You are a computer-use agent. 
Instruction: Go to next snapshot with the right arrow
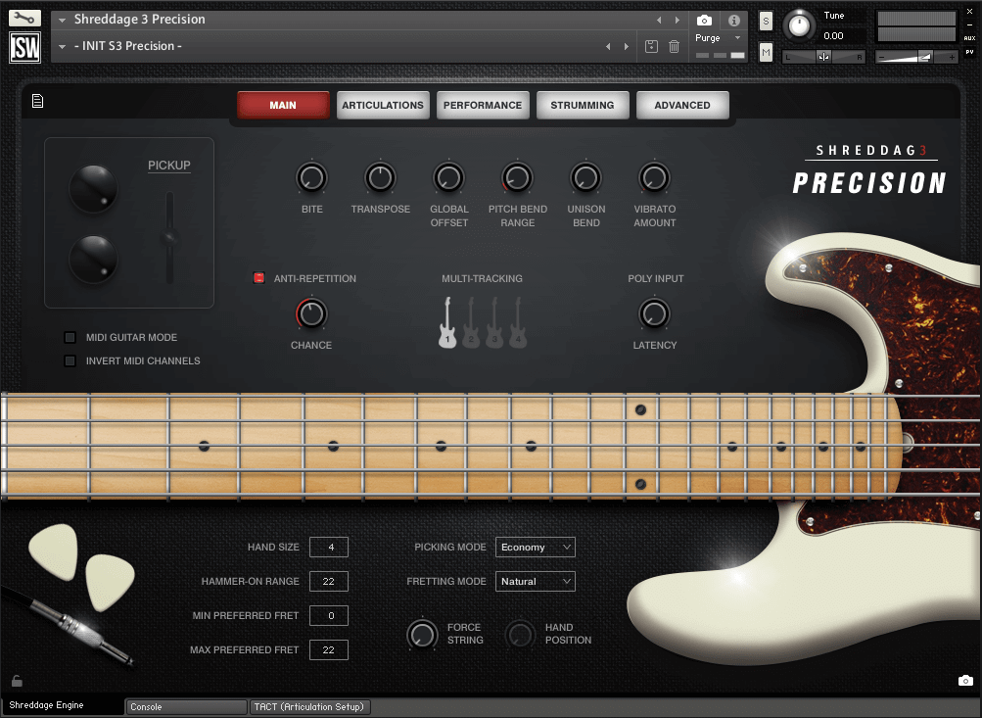[x=628, y=45]
